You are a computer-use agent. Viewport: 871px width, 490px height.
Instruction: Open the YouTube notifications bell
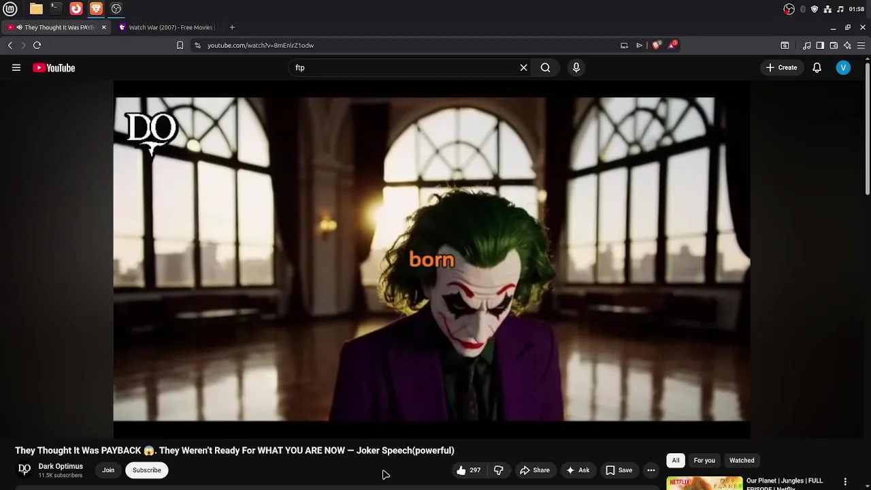coord(817,67)
